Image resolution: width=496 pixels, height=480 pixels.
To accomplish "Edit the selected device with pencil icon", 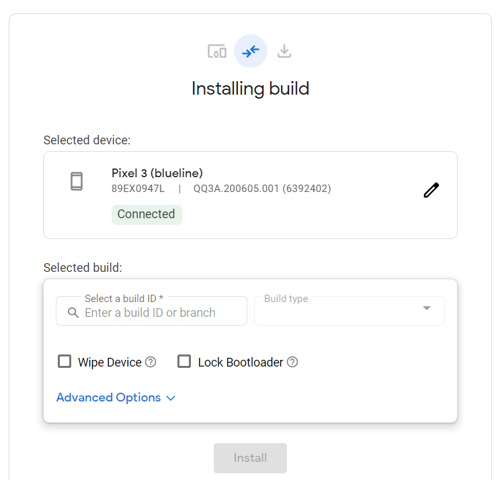I will tap(431, 190).
